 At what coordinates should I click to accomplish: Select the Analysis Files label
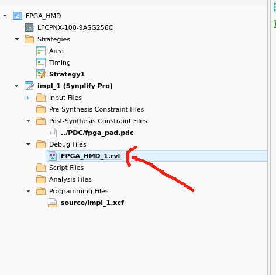[70, 179]
